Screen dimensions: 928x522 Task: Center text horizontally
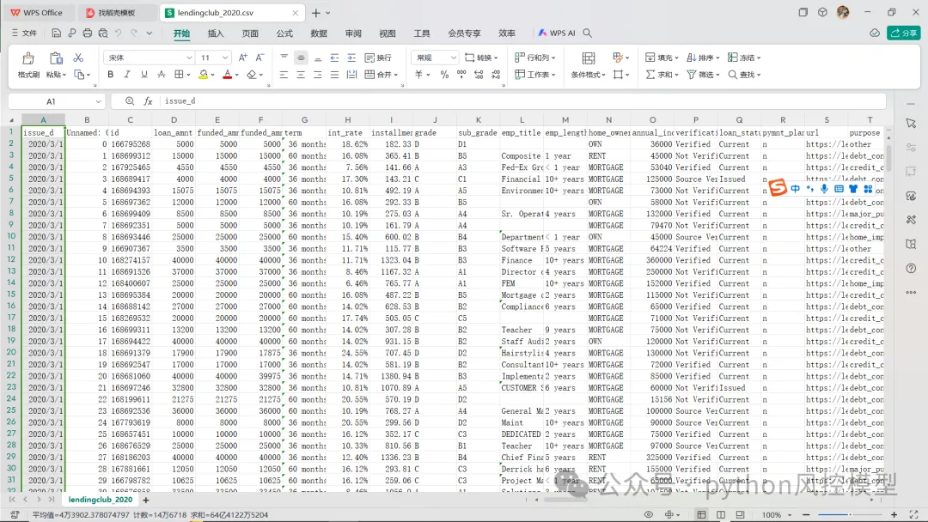click(x=301, y=75)
